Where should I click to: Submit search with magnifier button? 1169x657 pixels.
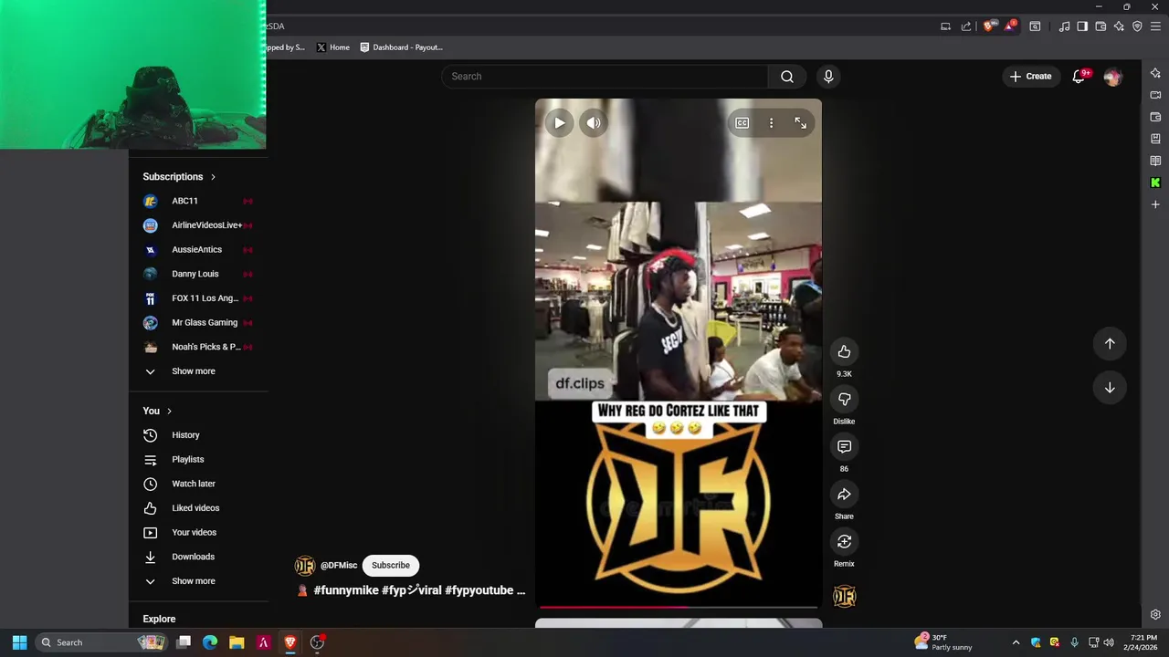(787, 77)
